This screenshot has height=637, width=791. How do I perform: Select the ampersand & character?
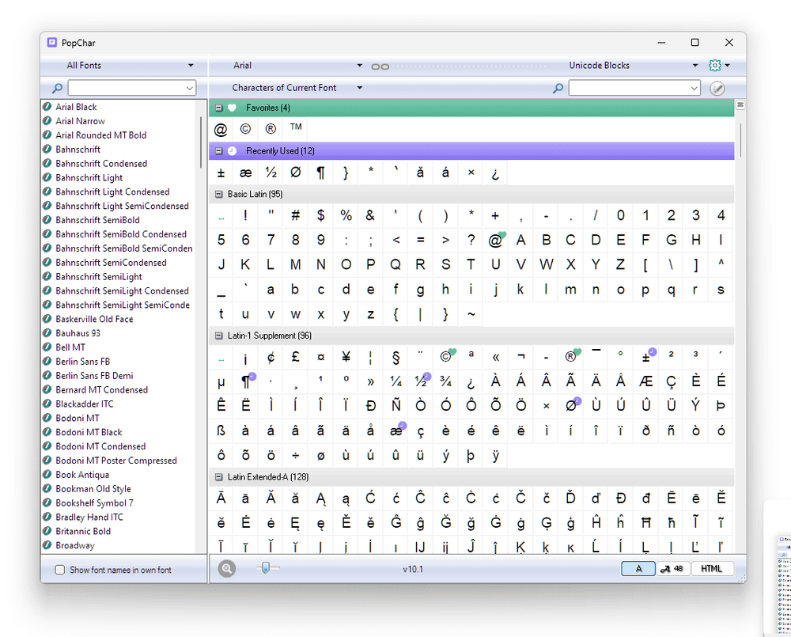pyautogui.click(x=371, y=215)
